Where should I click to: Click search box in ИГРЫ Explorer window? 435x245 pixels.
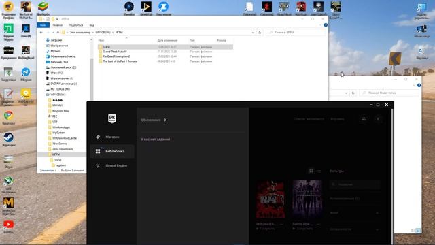click(x=296, y=33)
